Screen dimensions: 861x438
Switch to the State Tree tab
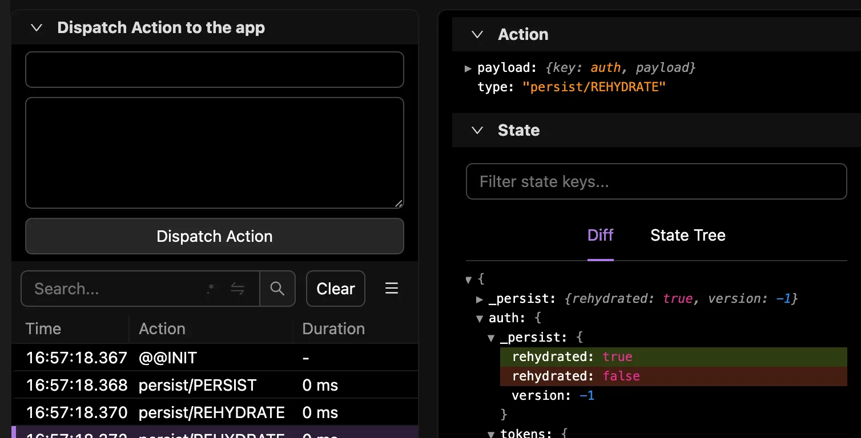[x=688, y=236]
